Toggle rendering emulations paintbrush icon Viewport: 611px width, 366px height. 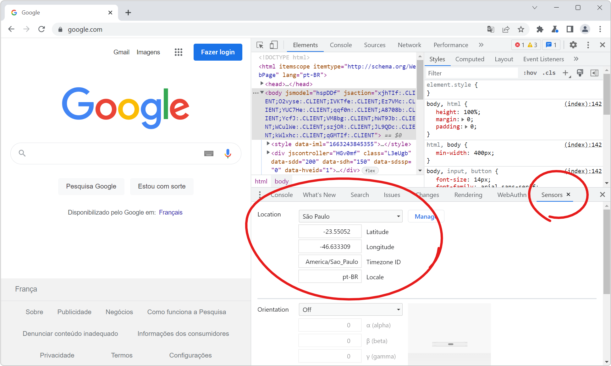coord(580,73)
